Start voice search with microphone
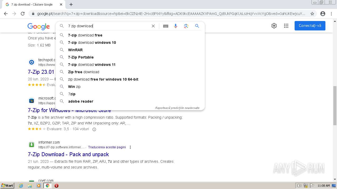This screenshot has width=337, height=189. pos(176,26)
